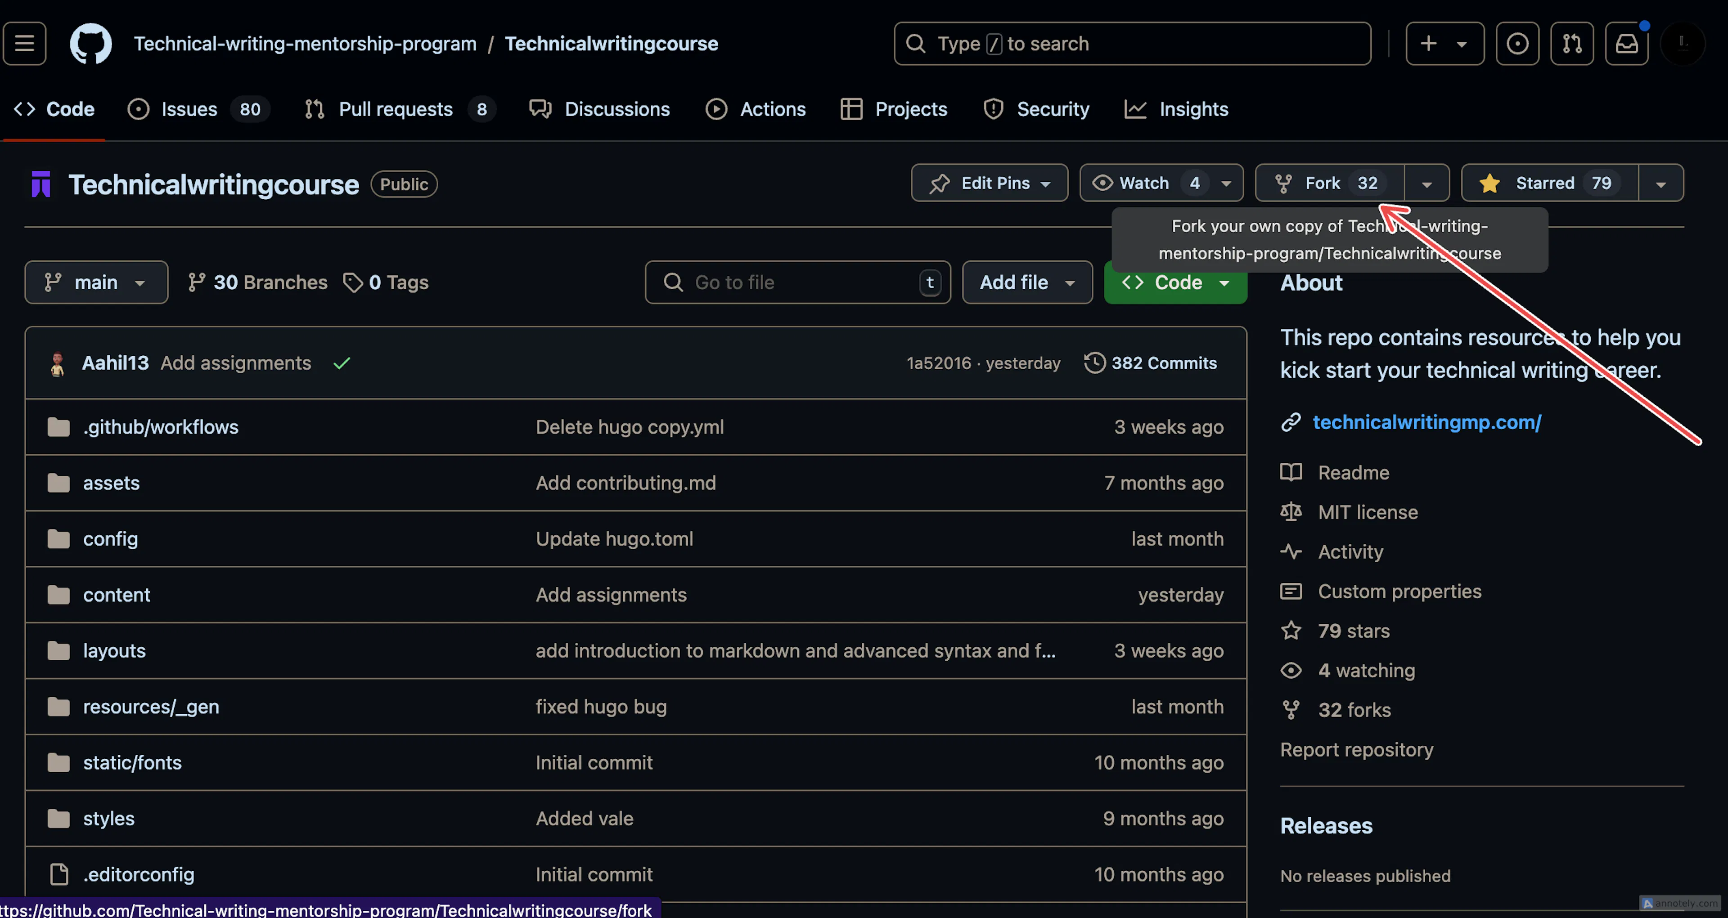This screenshot has width=1728, height=918.
Task: Open the create new plus dropdown
Action: 1445,44
